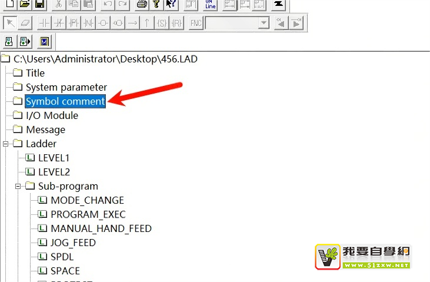The image size is (430, 282).
Task: Select Symbol comment in the tree
Action: [65, 101]
